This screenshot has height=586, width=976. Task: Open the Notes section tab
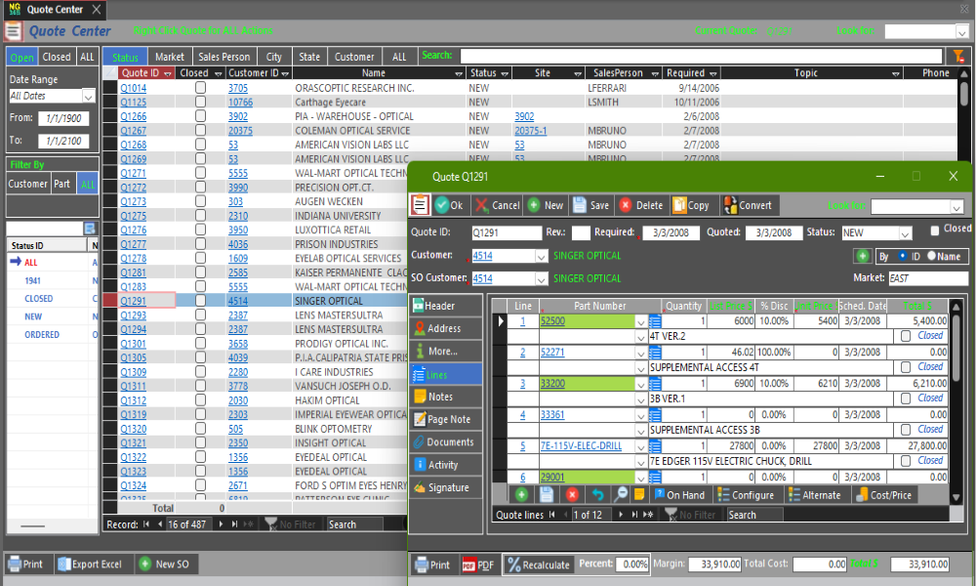pyautogui.click(x=440, y=397)
